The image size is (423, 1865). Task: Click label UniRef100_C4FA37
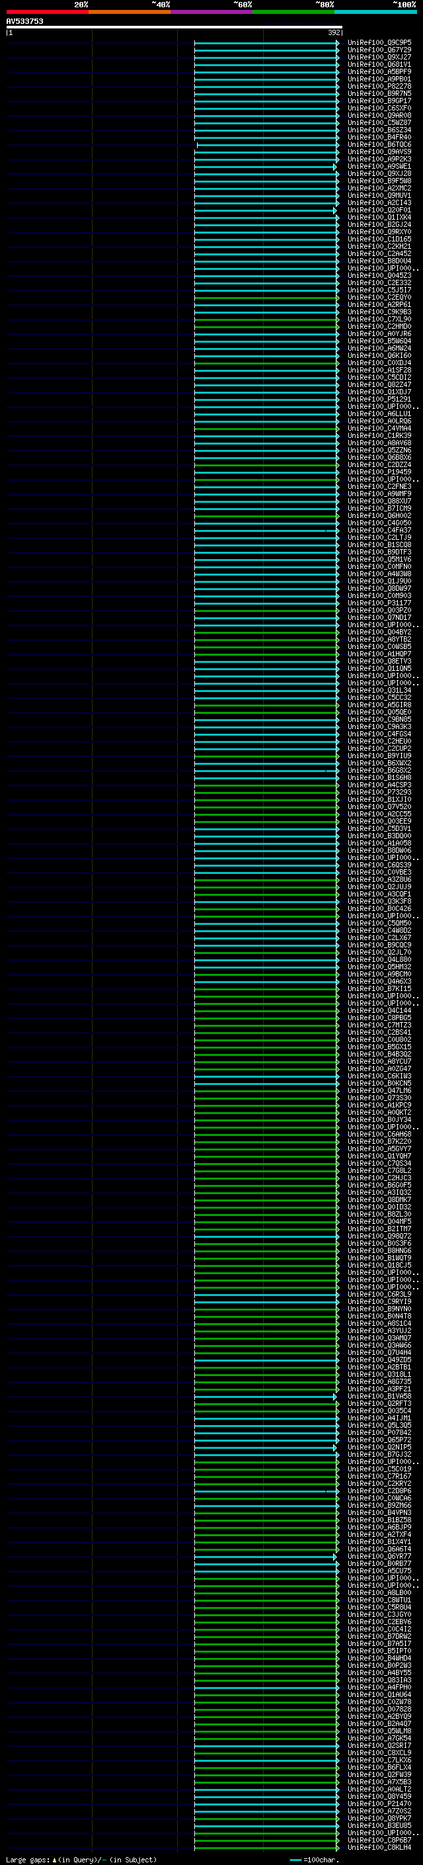coord(379,530)
